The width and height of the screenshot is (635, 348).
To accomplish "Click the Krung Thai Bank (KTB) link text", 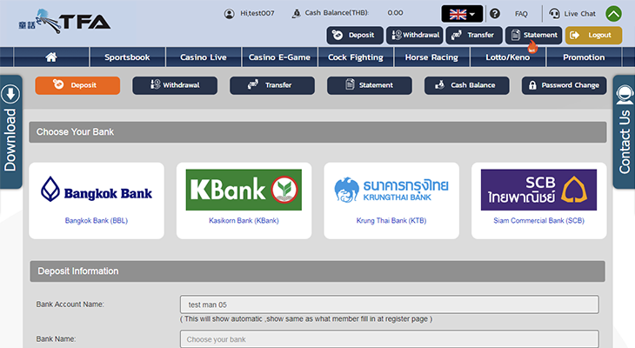I will (391, 221).
